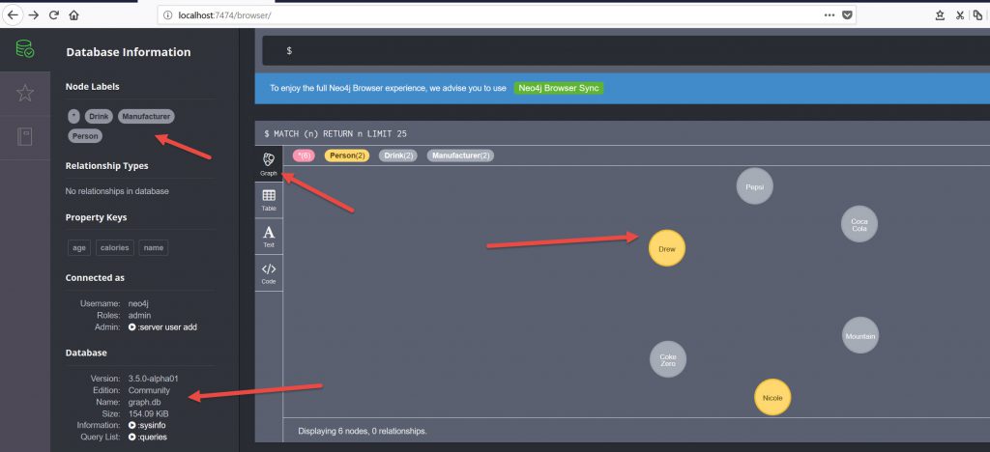Switch result to Graph view
This screenshot has height=452, width=990.
269,163
